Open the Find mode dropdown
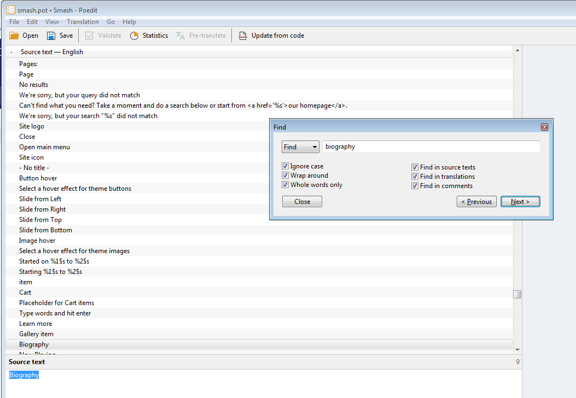 (x=300, y=147)
